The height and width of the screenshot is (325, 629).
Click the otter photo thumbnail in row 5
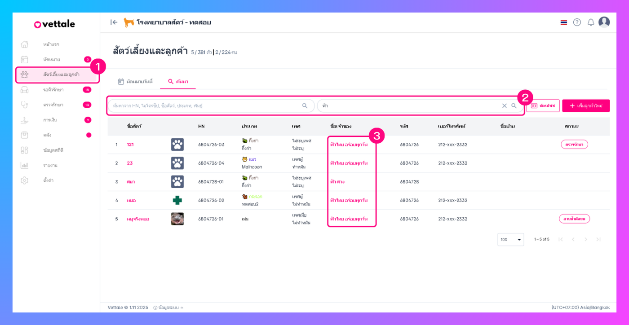point(177,219)
